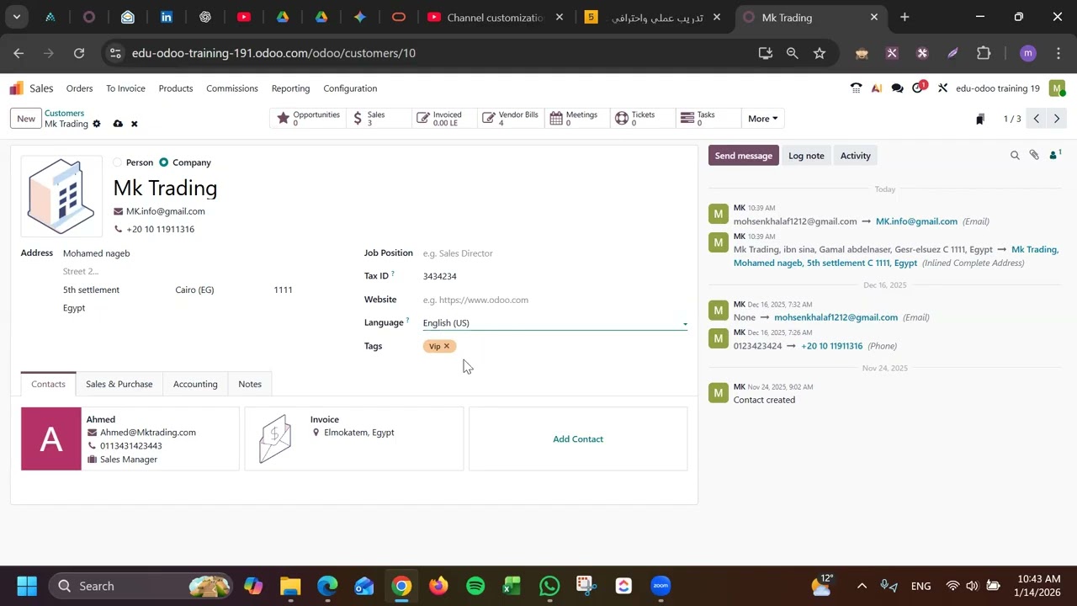
Task: Click the Website input field
Action: pyautogui.click(x=554, y=300)
